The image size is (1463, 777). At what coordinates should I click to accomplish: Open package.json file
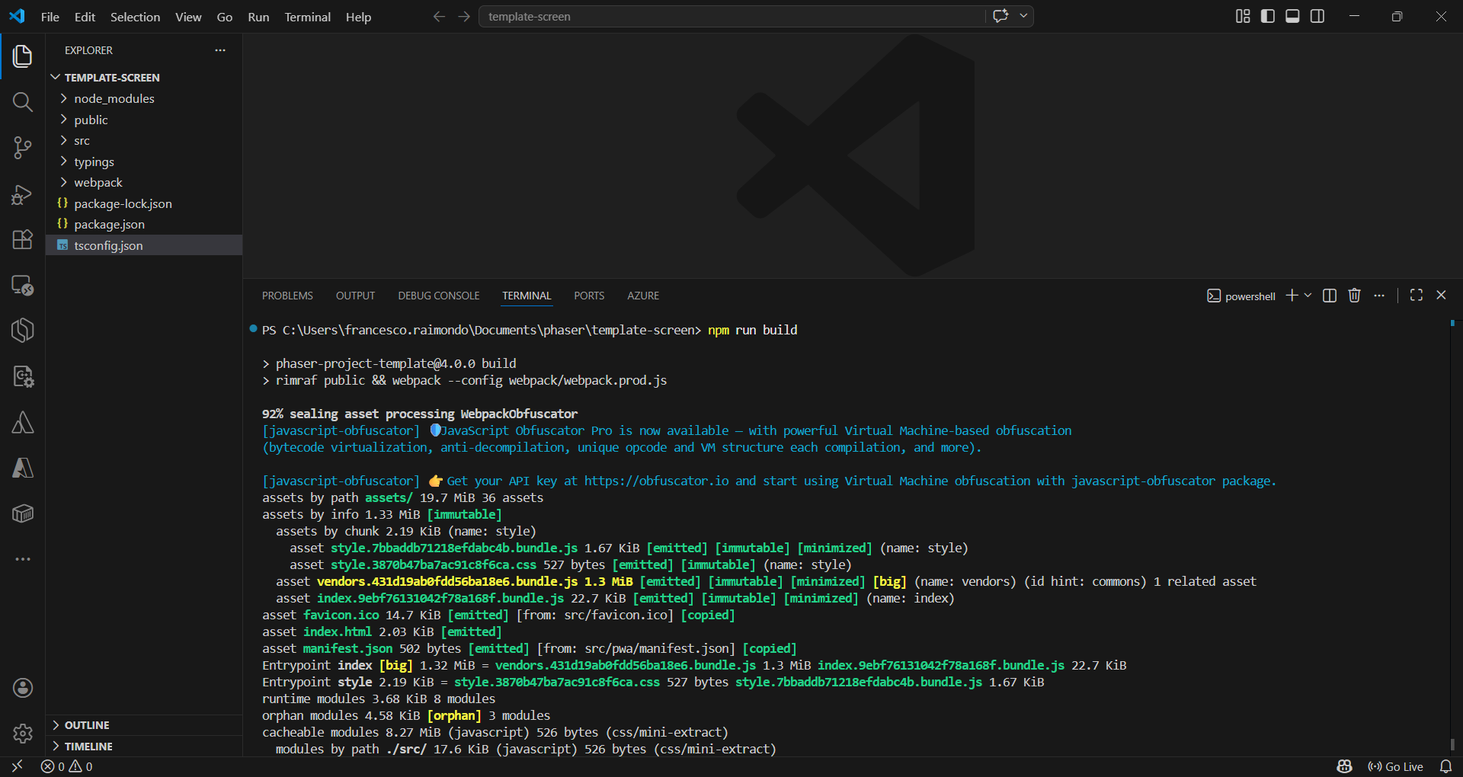coord(144,224)
